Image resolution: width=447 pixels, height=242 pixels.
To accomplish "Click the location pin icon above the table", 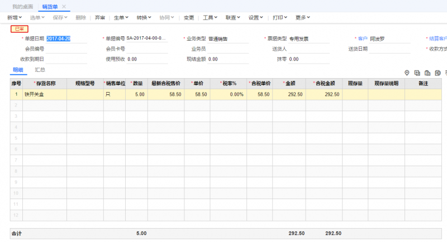I will pos(407,72).
